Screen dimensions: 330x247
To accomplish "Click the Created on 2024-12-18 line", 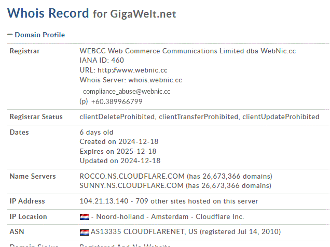I will coord(119,141).
